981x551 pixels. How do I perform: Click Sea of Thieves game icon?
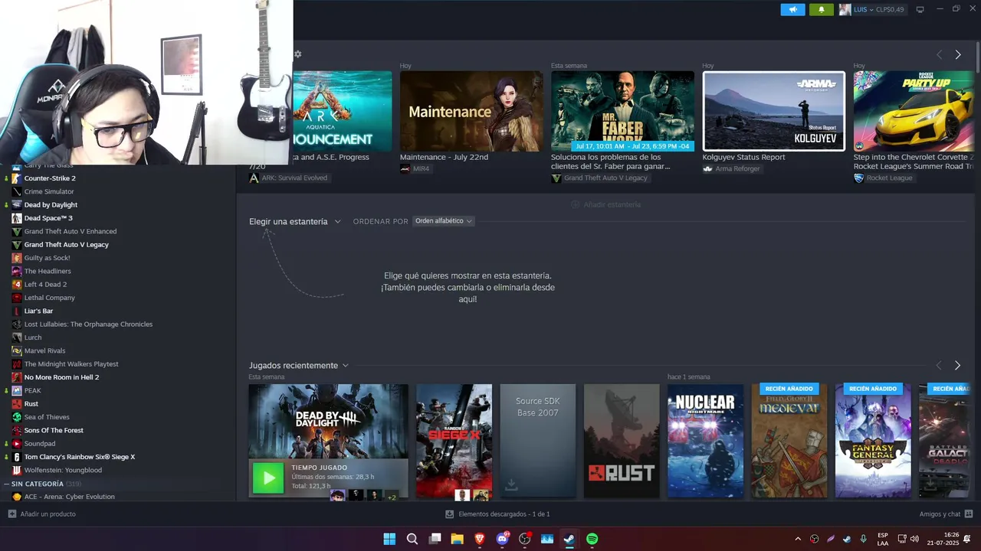17,417
